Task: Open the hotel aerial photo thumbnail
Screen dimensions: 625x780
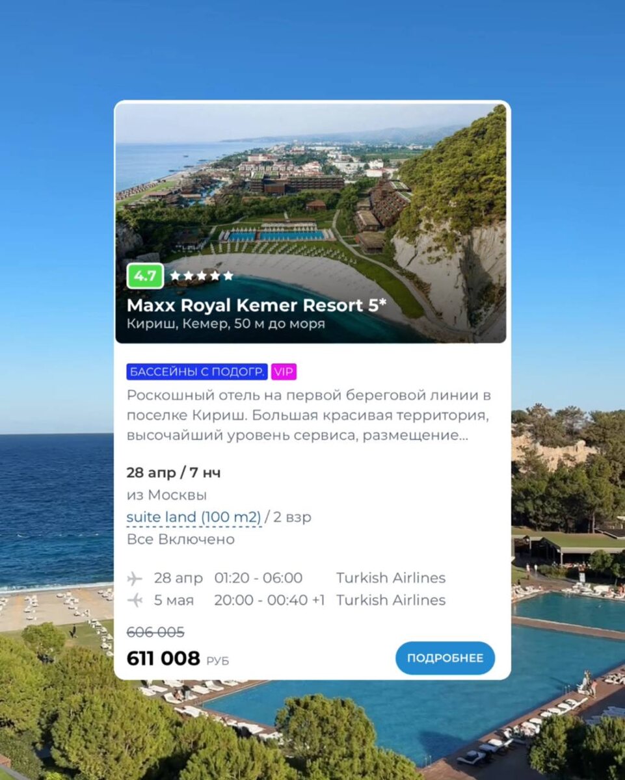Action: 311,223
